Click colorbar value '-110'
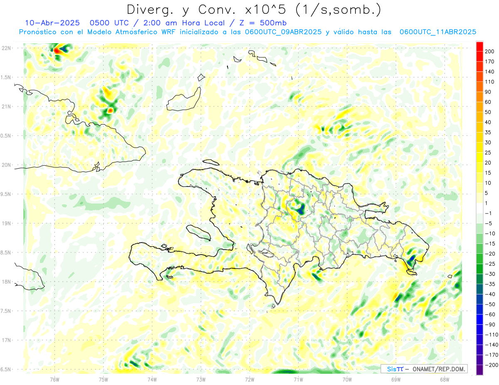 [491, 335]
